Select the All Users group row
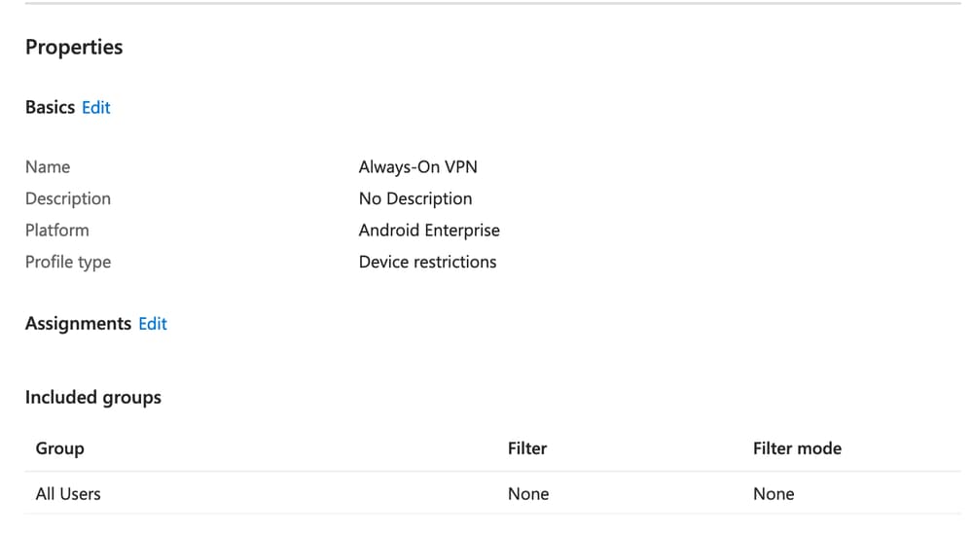This screenshot has width=972, height=534. (68, 494)
